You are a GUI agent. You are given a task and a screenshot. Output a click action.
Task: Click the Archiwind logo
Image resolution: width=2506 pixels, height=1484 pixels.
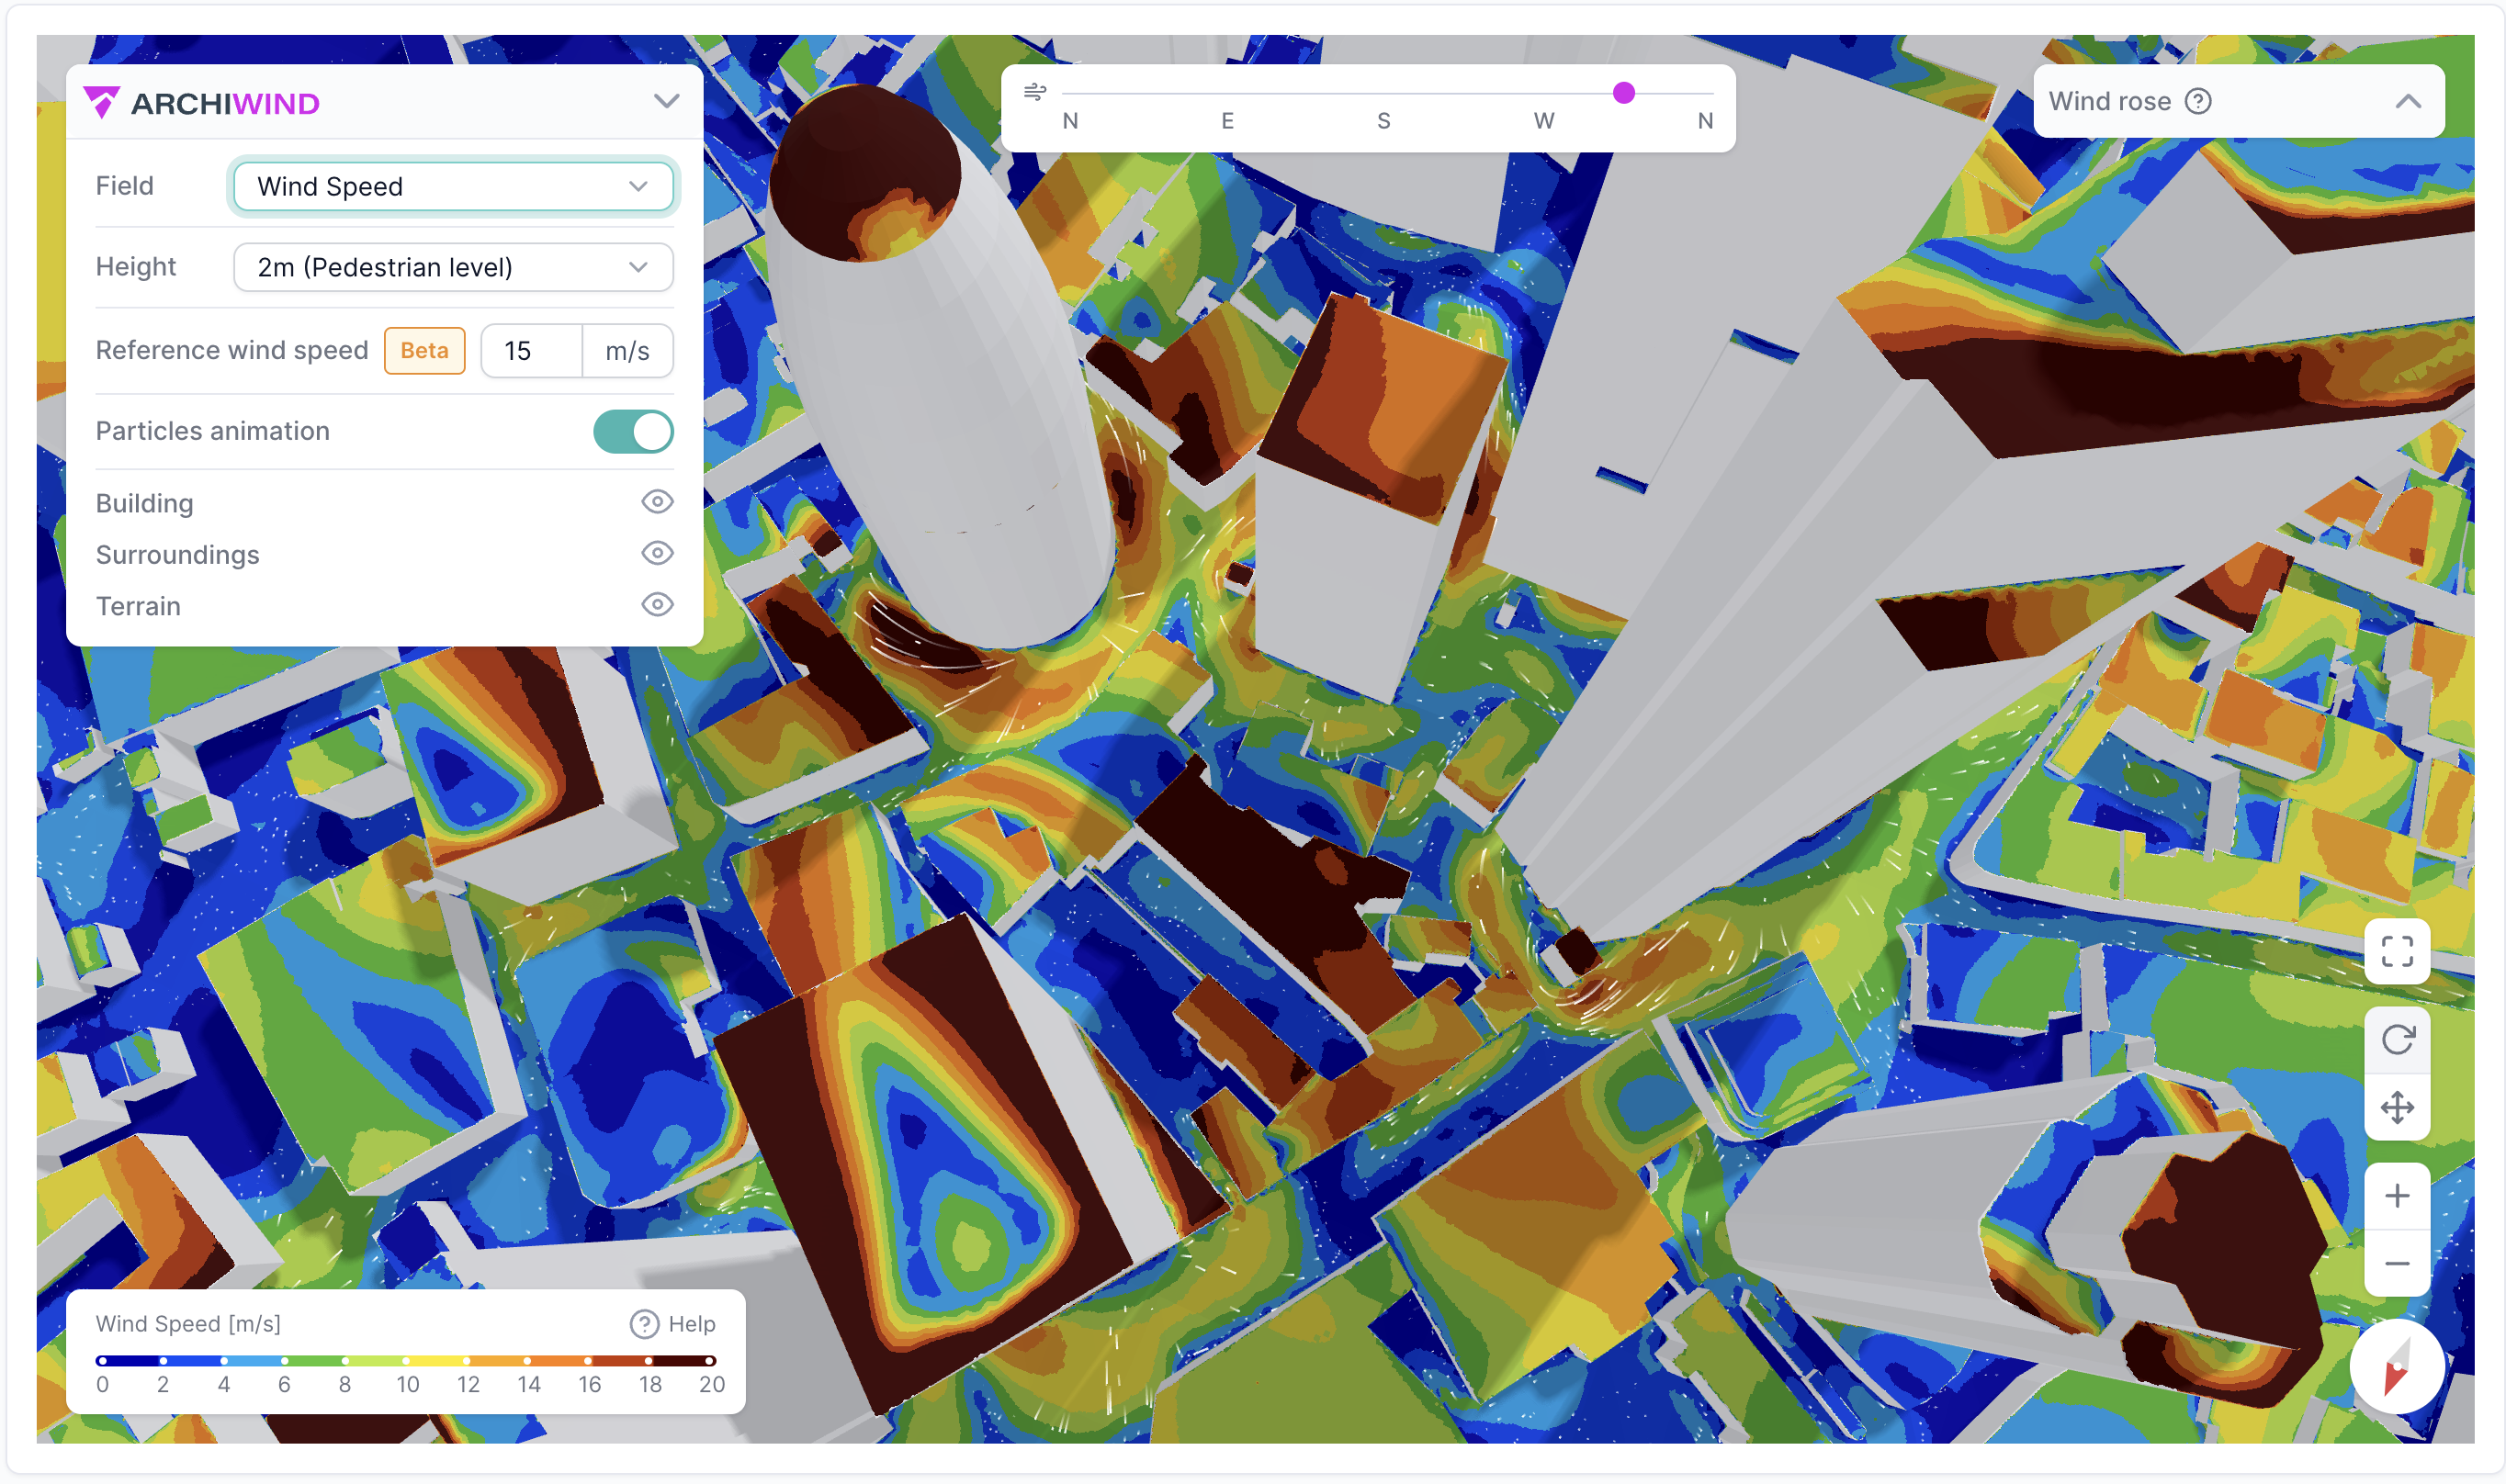point(202,103)
